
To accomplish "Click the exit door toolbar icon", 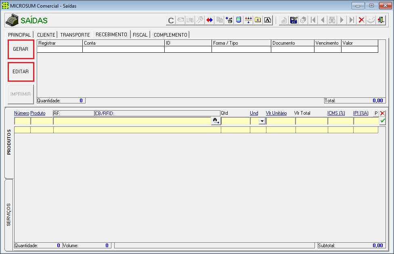I will [381, 20].
